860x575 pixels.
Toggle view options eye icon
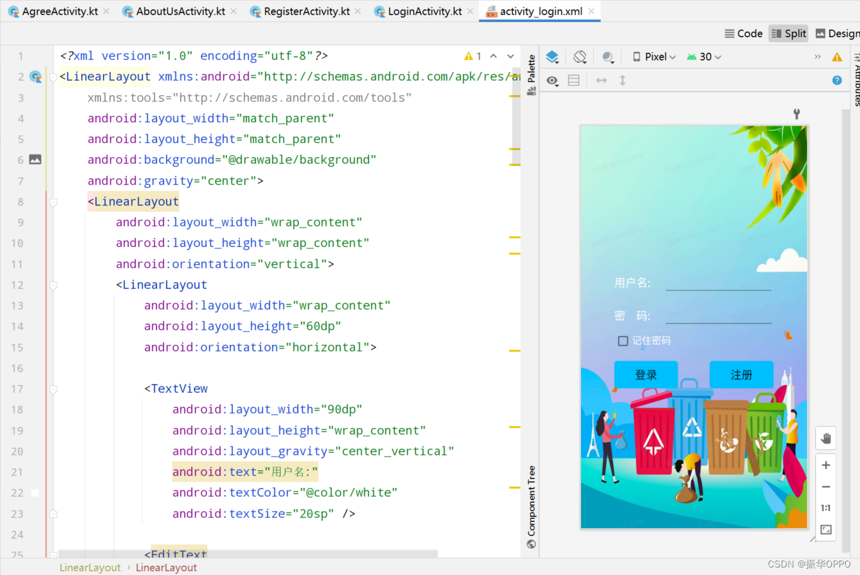click(552, 80)
